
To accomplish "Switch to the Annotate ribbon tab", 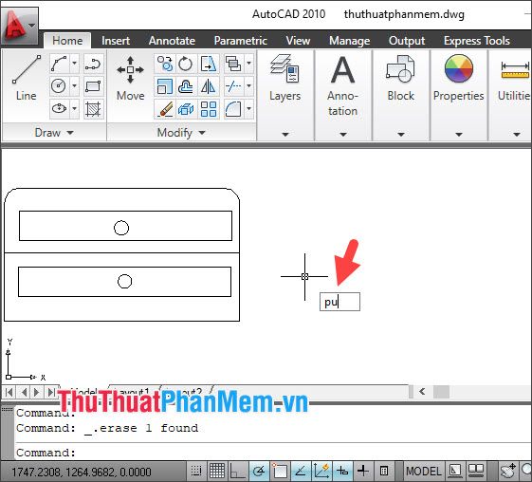I will point(172,41).
